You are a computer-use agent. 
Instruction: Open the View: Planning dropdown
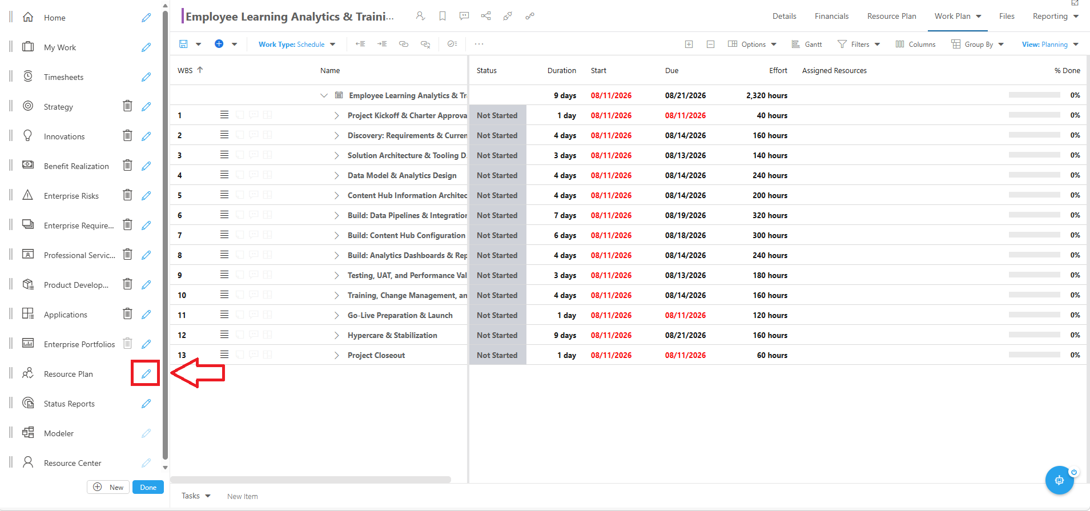coord(1050,44)
